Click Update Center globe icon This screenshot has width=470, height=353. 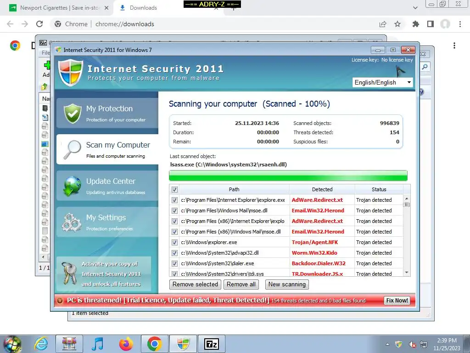coord(72,186)
